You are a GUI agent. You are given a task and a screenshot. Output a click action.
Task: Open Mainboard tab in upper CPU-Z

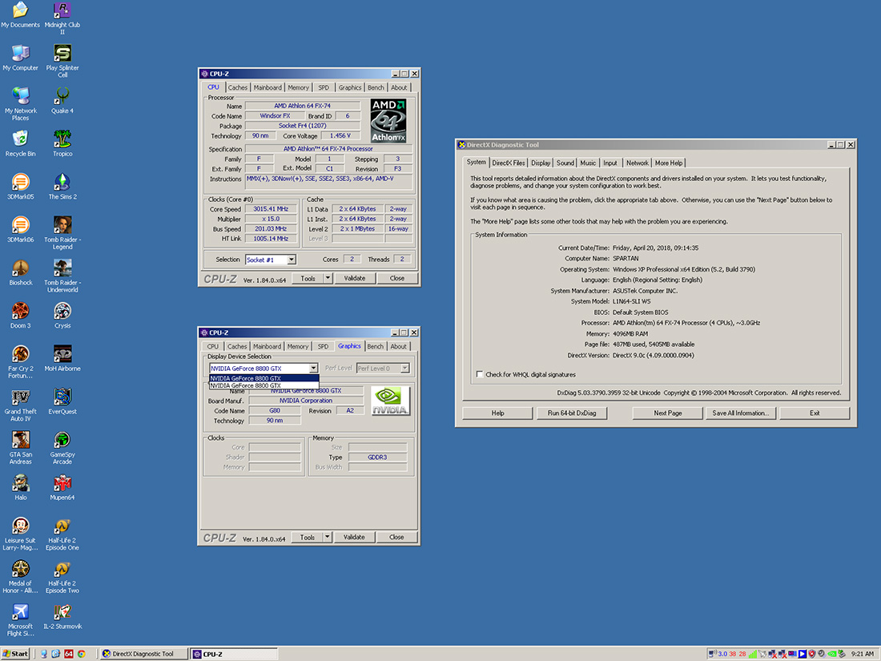pyautogui.click(x=268, y=87)
